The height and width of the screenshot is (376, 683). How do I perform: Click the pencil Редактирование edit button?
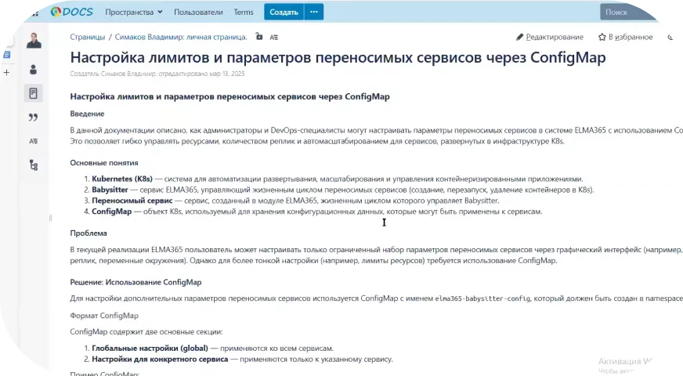click(550, 37)
